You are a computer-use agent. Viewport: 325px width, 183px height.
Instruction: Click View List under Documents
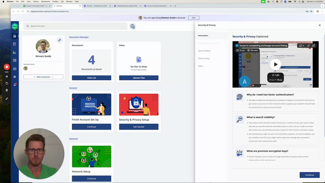[x=91, y=78]
